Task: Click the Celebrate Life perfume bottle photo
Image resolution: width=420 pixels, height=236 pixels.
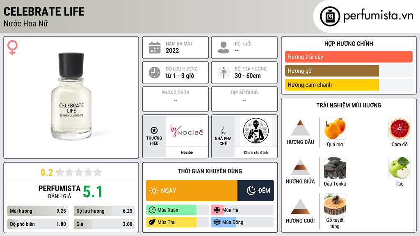Action: [x=71, y=96]
